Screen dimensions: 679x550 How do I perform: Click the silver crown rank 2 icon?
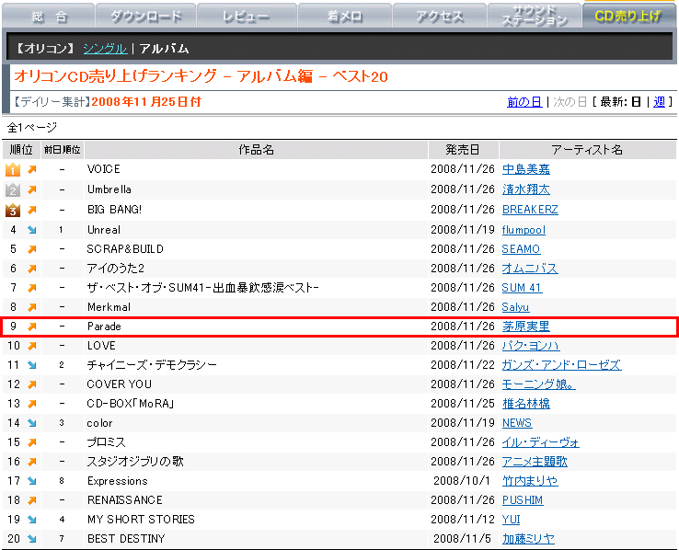point(13,189)
